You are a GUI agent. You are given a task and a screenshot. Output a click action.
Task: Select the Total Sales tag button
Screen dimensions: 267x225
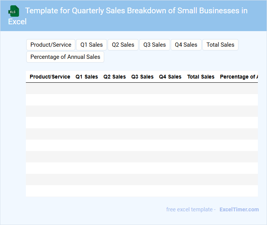(x=220, y=45)
